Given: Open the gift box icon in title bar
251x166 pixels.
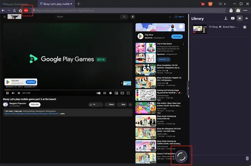Looking at the screenshot, I should 210,4.
